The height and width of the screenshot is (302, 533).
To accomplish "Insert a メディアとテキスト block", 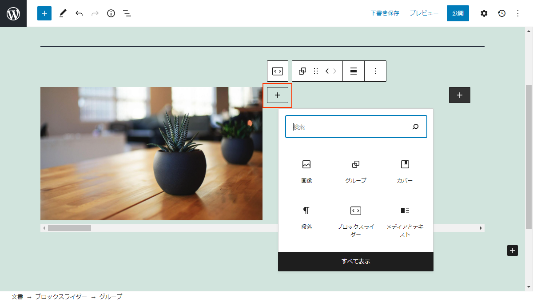I will [x=405, y=221].
